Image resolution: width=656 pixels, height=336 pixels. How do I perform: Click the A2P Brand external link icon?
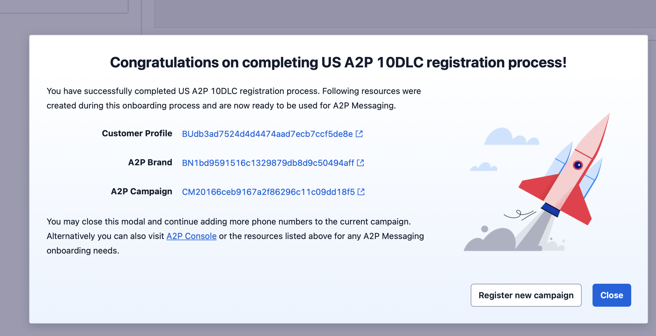360,163
